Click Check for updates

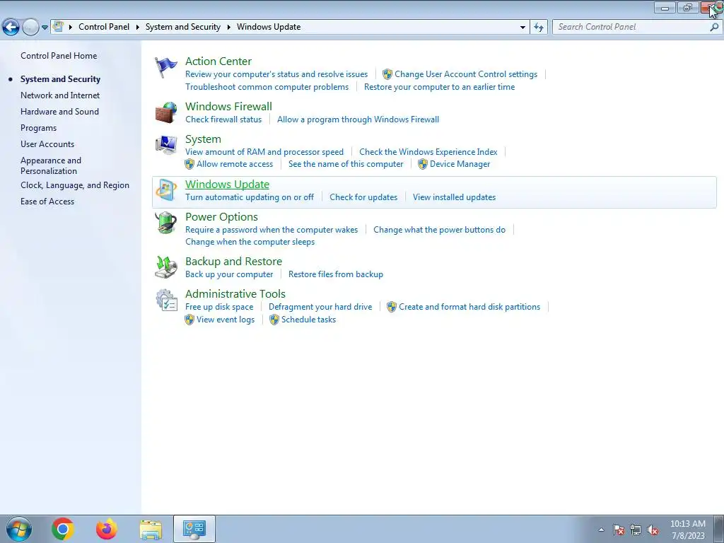point(363,197)
